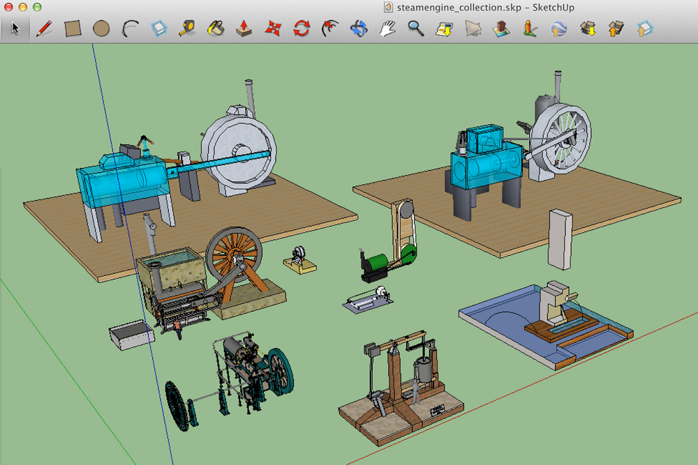Use the Tape Measure tool
Screen dimensions: 698x465
[187, 29]
